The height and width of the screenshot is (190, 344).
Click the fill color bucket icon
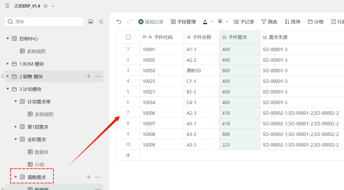click(x=220, y=22)
